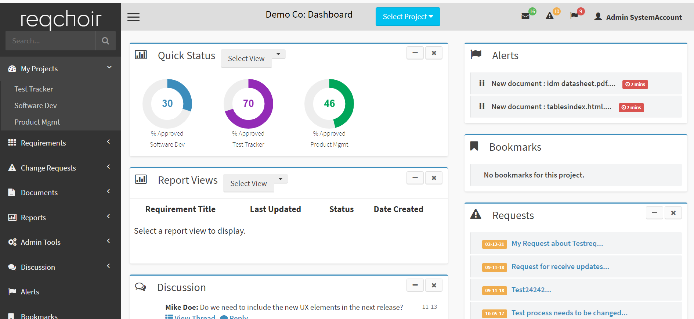Open Software Dev project in sidebar
694x319 pixels.
point(35,105)
